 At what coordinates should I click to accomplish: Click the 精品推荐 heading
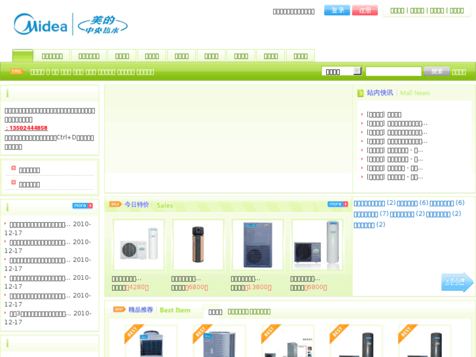coord(141,310)
